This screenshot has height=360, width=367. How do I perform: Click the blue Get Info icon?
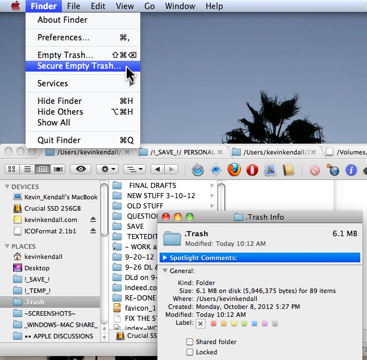point(351,169)
